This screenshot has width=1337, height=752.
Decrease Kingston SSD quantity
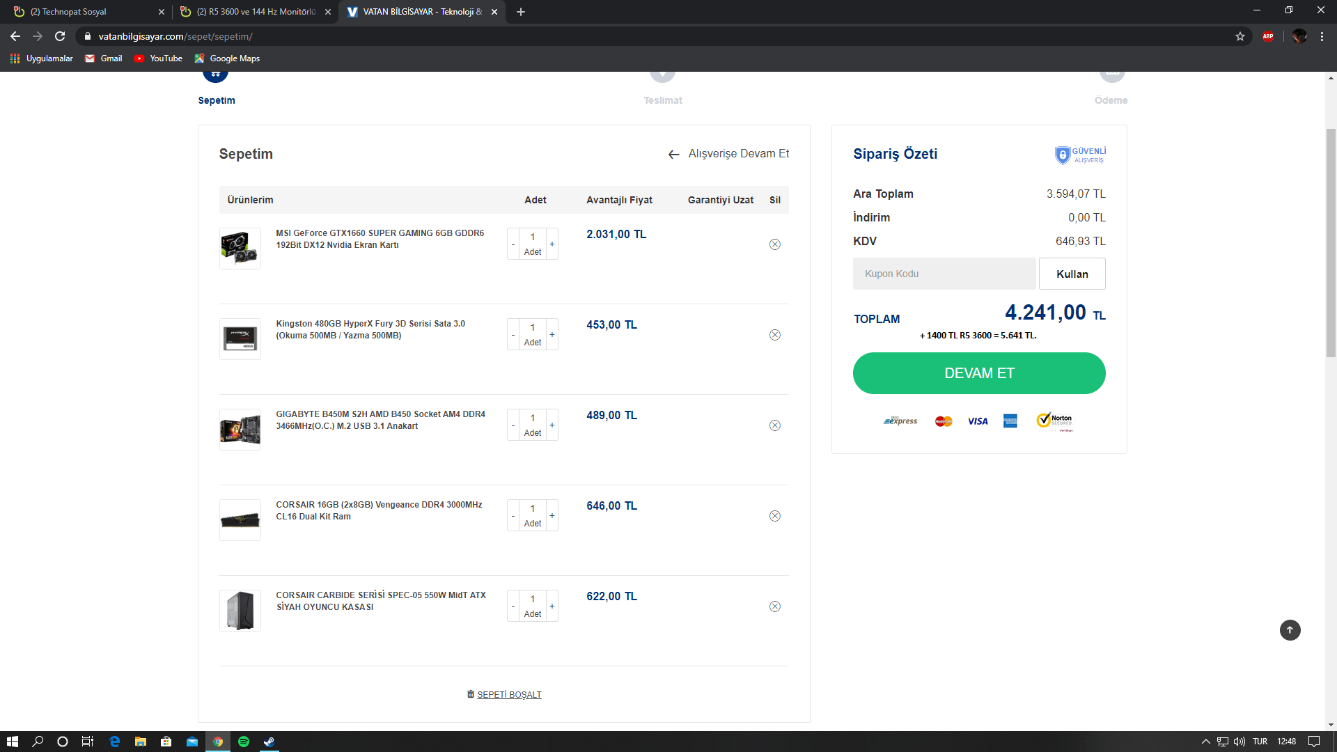[x=513, y=335]
